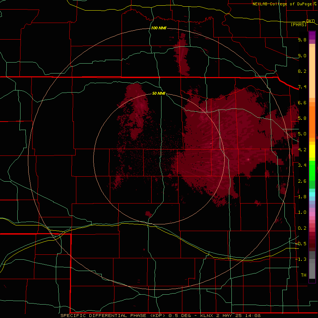This screenshot has width=318, height=318.
Task: Click the 4.2 legend value
Action: point(302,150)
